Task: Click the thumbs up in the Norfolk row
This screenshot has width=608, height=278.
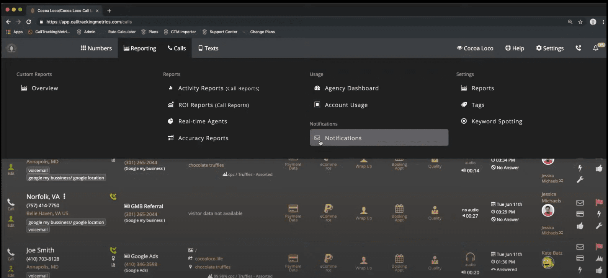Action: (x=580, y=226)
